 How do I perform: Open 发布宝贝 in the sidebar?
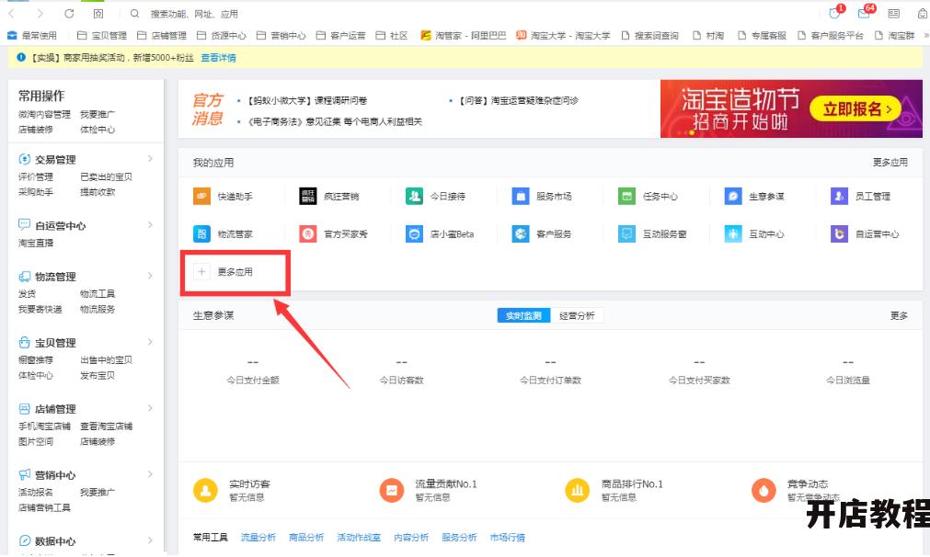click(x=98, y=375)
